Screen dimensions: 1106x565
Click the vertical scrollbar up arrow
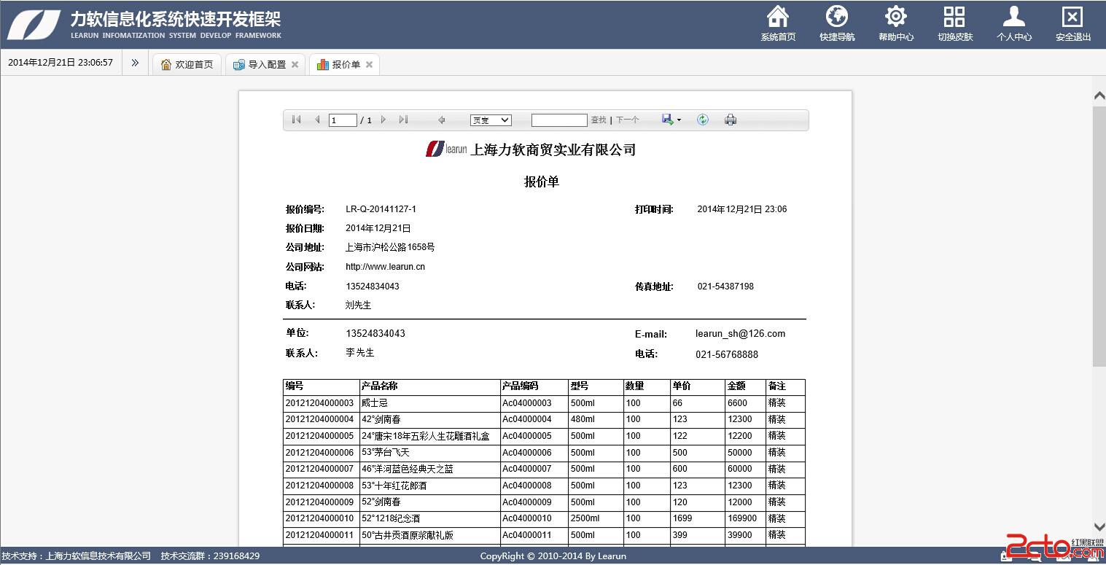pyautogui.click(x=1099, y=96)
